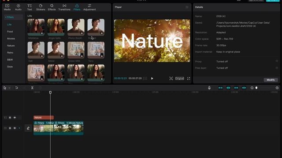Choose the Metal filter thumbnail

pyautogui.click(x=56, y=50)
